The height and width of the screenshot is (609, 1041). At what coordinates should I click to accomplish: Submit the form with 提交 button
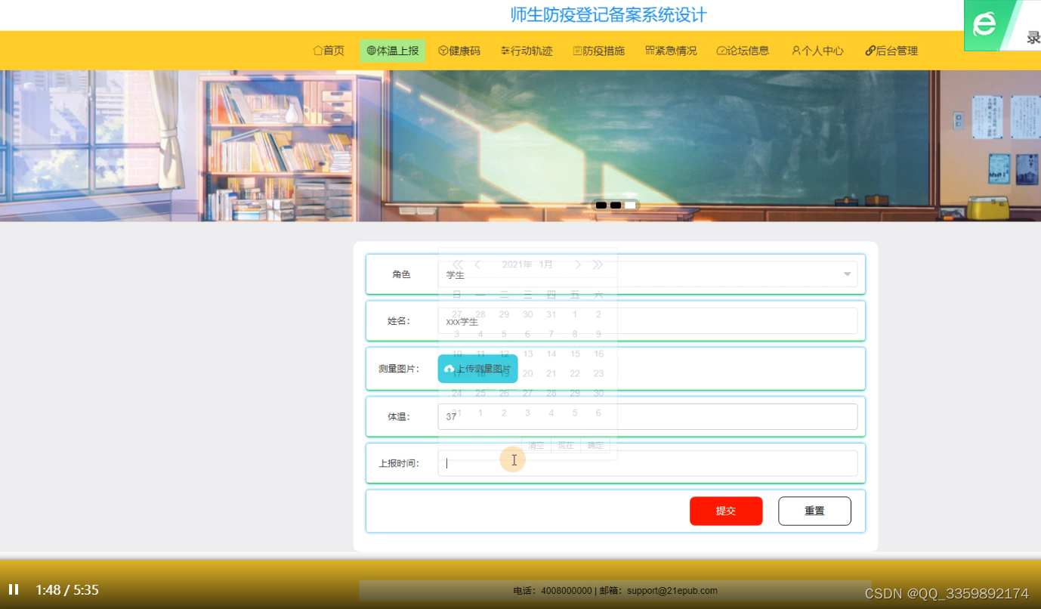click(x=726, y=511)
